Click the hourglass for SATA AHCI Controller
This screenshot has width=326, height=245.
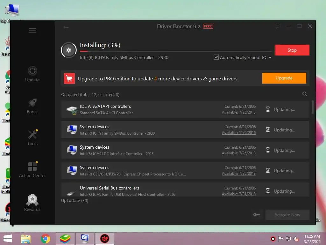click(268, 109)
